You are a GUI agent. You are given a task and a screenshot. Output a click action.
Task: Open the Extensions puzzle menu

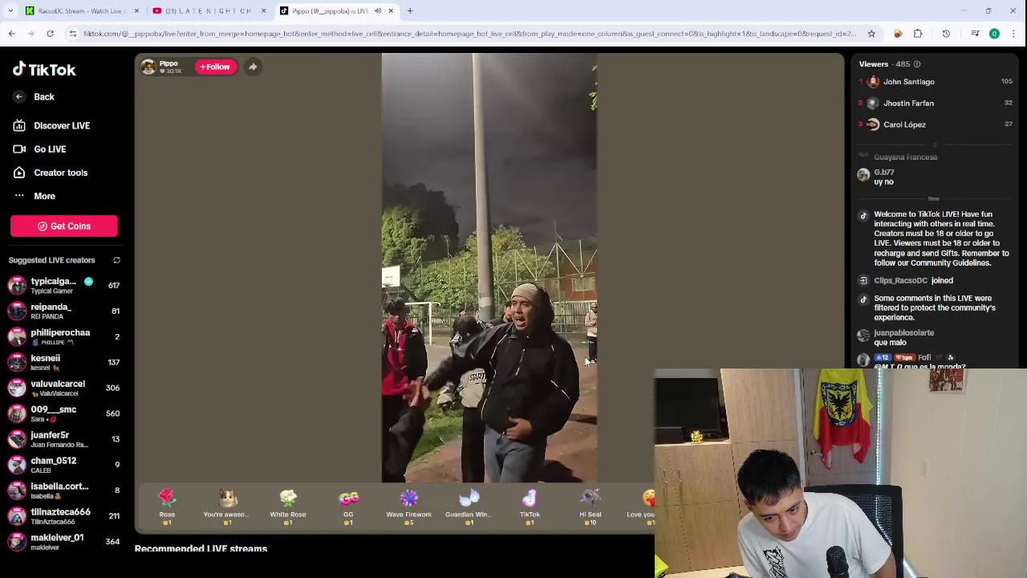pos(918,34)
